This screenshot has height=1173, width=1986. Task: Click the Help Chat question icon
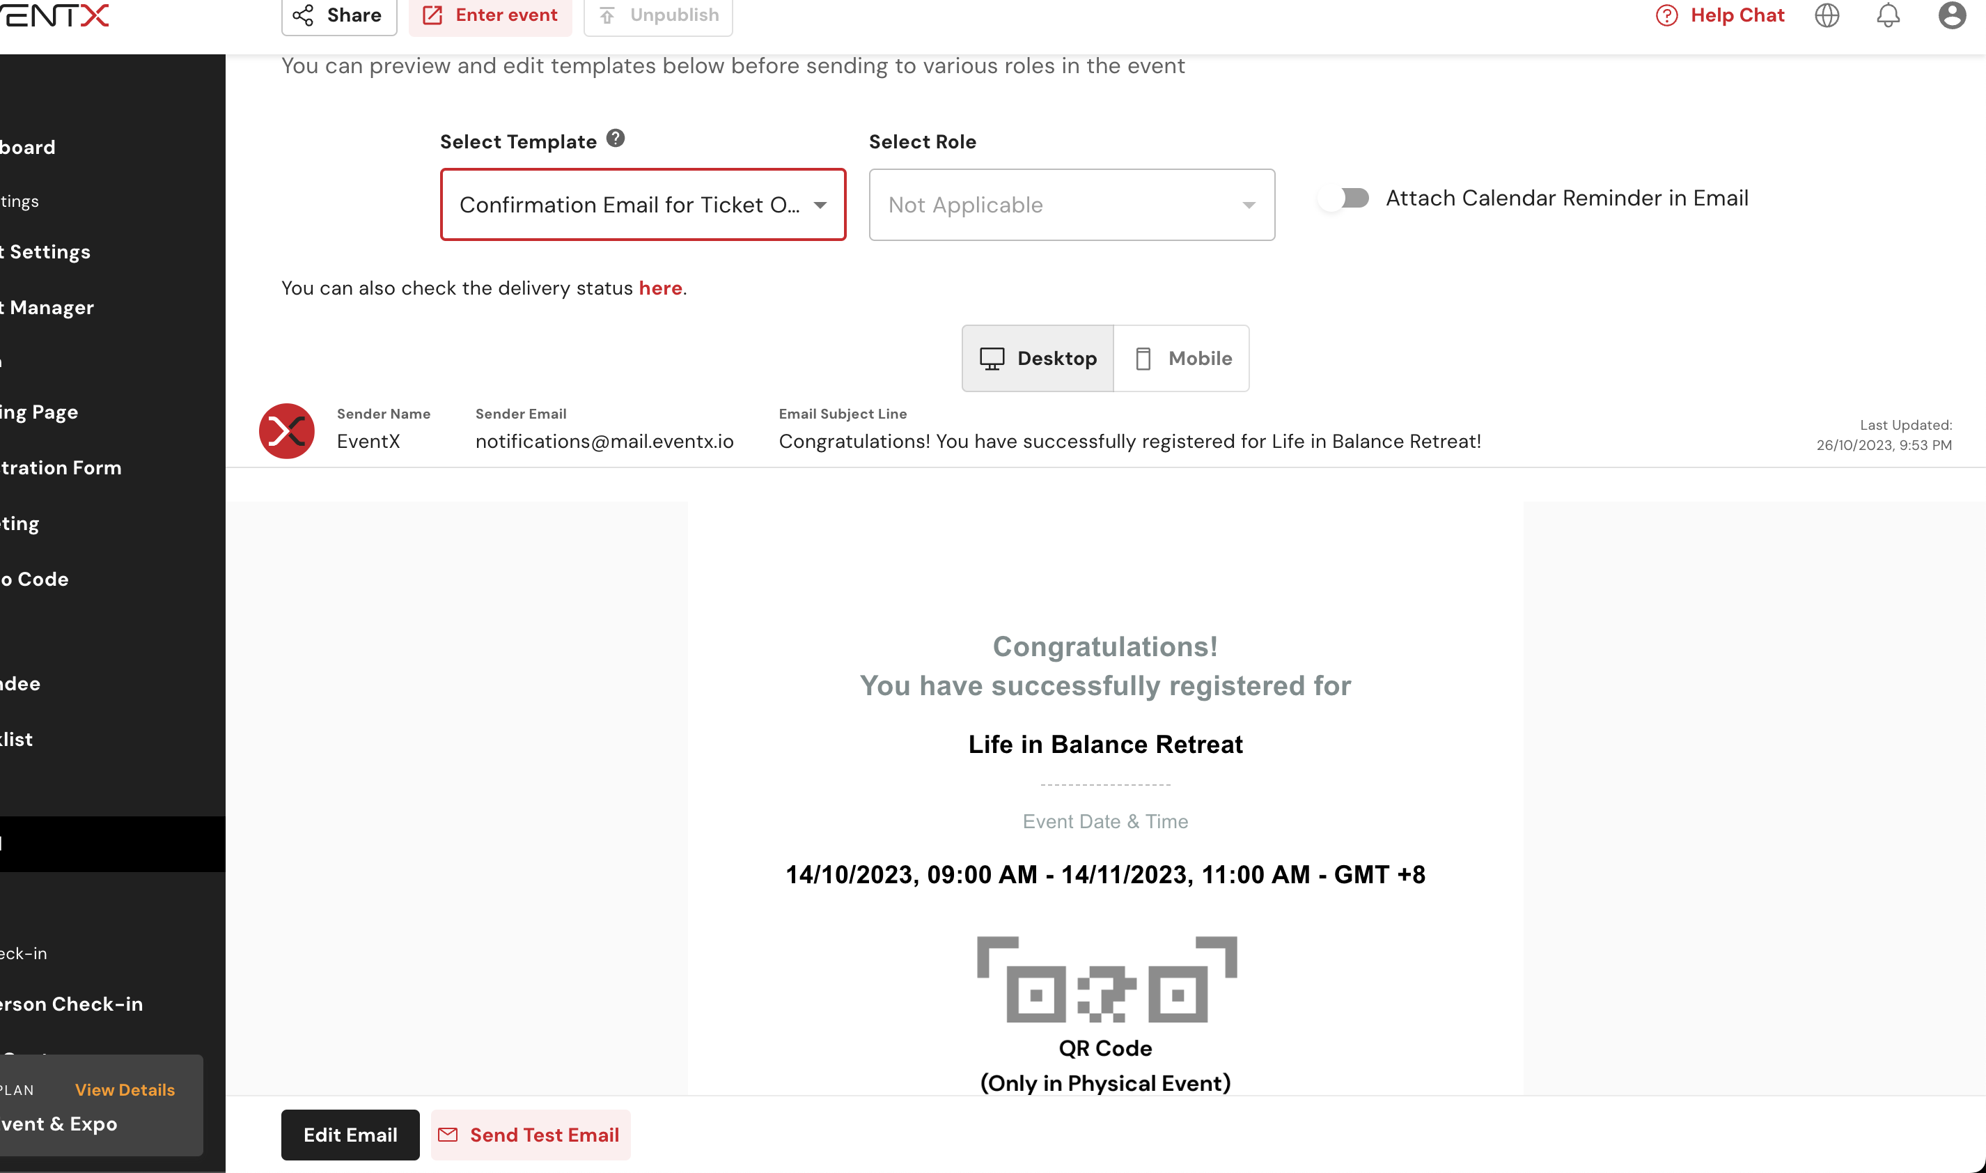pos(1666,15)
